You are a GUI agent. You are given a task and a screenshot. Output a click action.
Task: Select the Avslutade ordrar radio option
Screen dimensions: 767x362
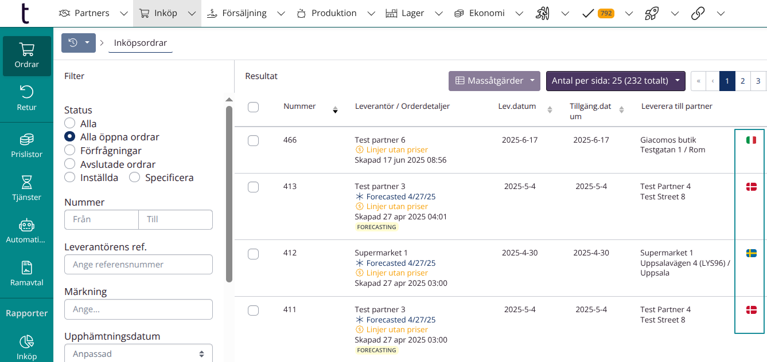click(x=70, y=164)
